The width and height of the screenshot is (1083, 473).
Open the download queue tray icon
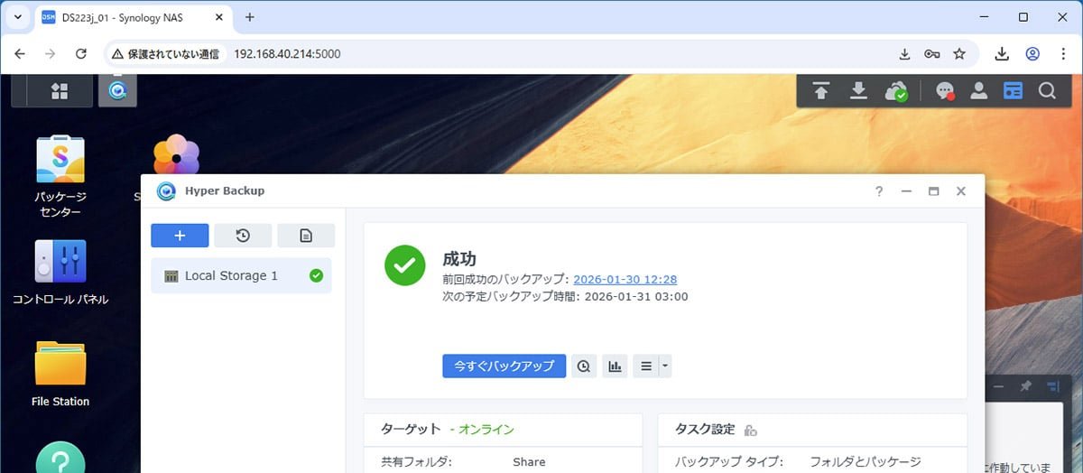[x=858, y=91]
